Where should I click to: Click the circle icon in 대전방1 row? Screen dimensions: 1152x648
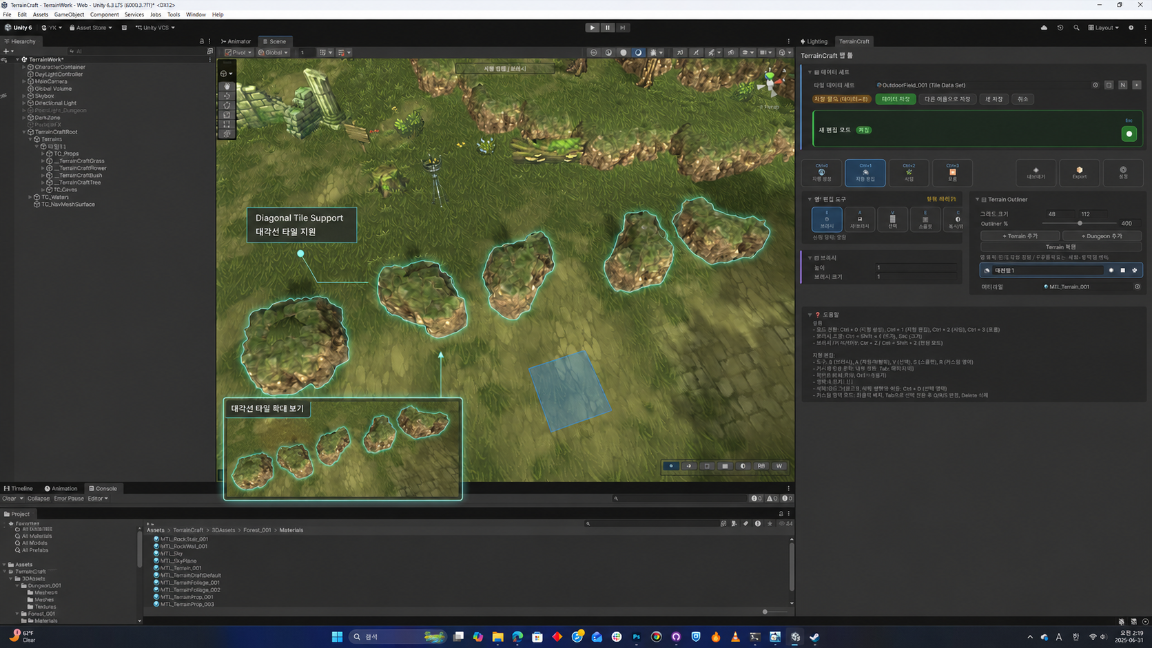1111,270
